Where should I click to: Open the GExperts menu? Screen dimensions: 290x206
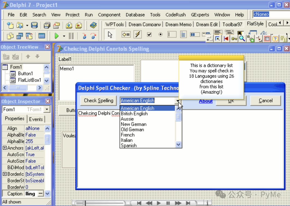coord(200,15)
